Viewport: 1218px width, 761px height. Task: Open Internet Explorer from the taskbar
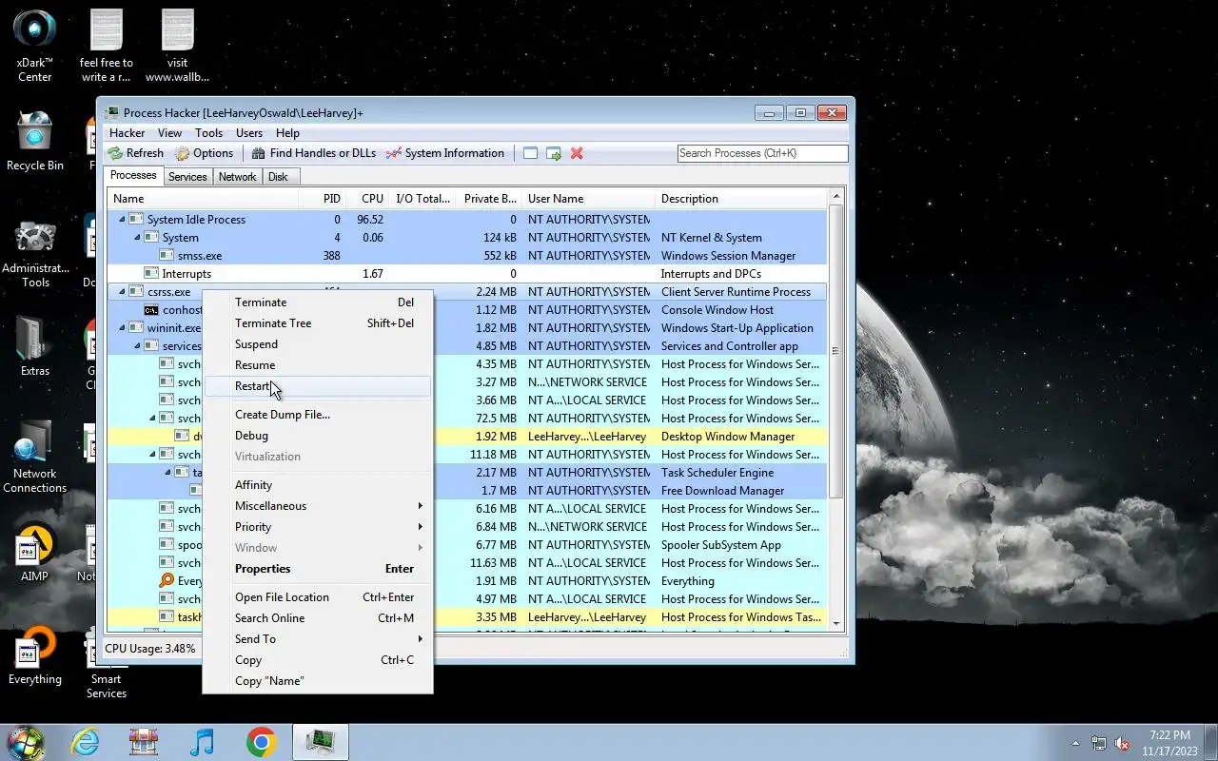pos(86,742)
